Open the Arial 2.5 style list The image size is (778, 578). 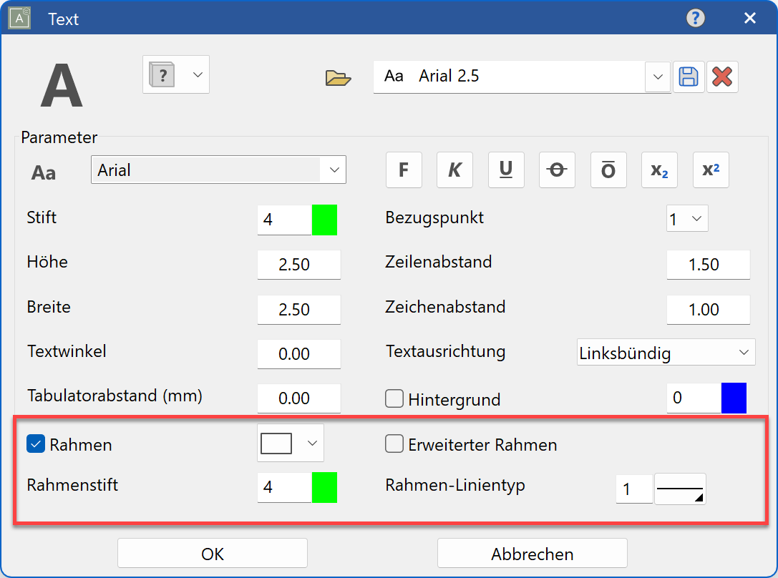coord(657,77)
